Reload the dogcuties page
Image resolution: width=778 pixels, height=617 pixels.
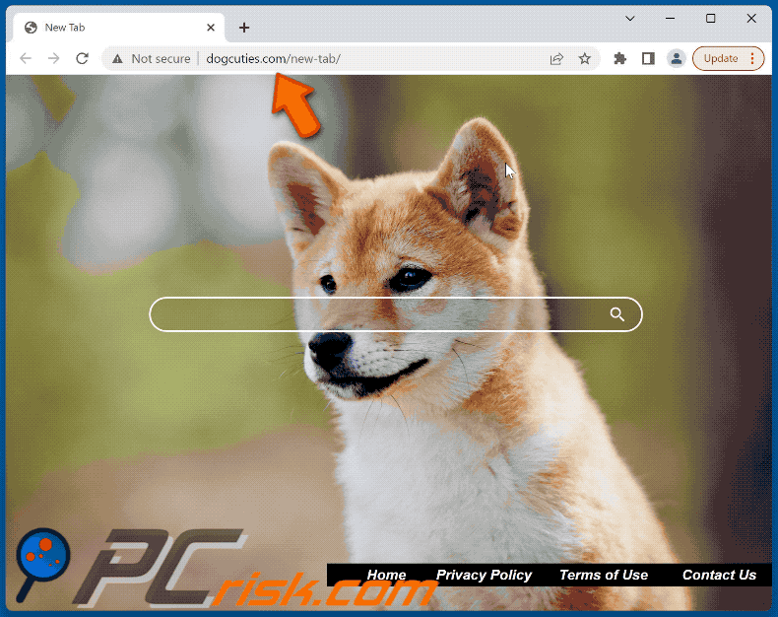82,58
